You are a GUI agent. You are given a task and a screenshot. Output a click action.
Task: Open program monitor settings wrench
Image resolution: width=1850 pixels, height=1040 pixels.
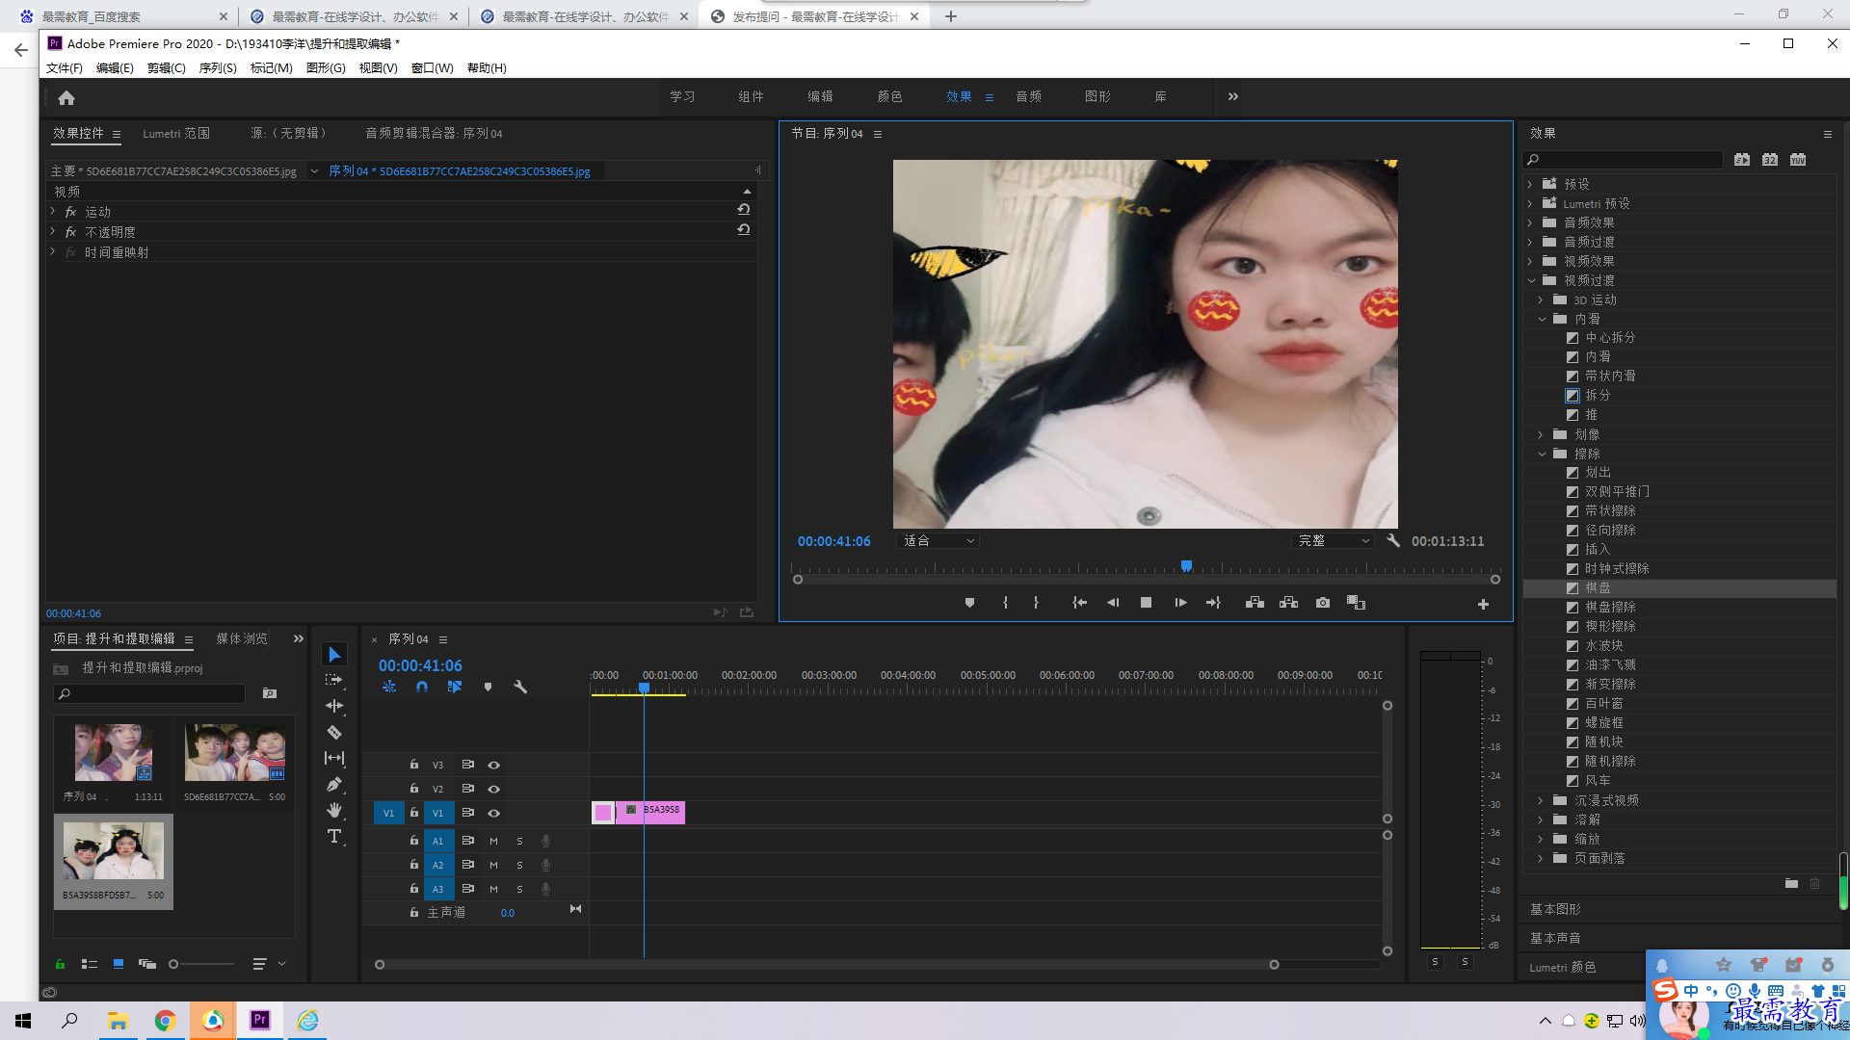click(x=1393, y=541)
